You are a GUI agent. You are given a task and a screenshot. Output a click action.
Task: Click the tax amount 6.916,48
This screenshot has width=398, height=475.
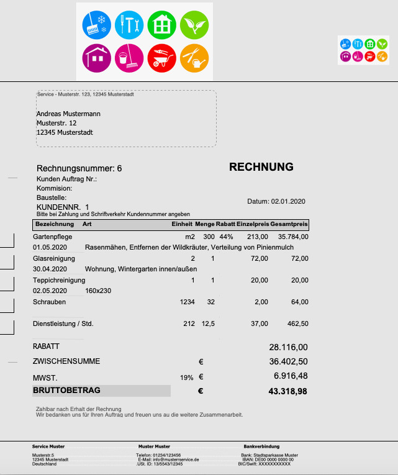point(291,376)
